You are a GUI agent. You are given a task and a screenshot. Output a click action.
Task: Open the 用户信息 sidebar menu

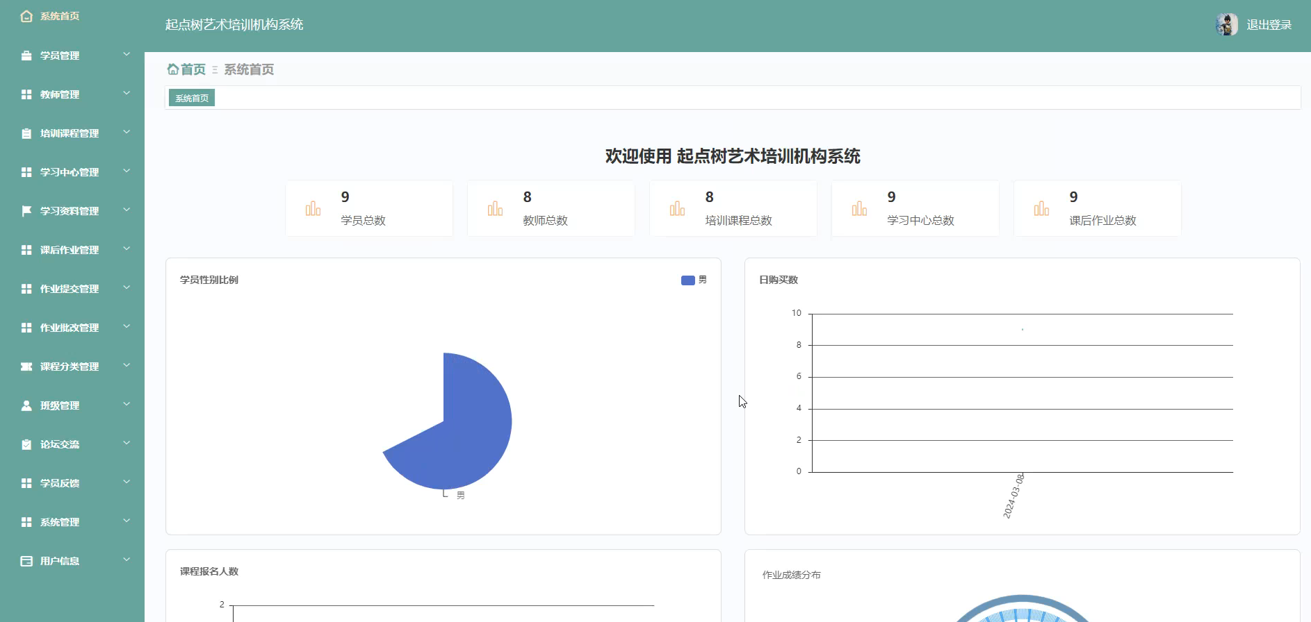[72, 561]
